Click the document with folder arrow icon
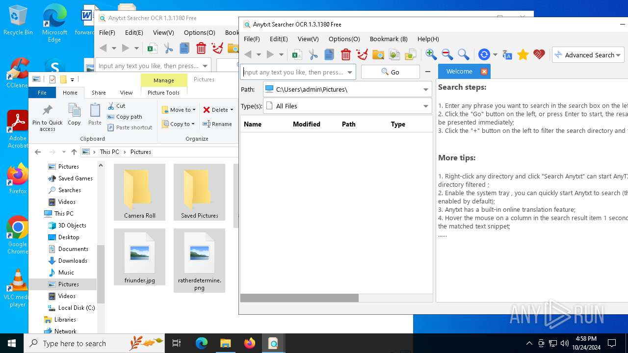Screen dimensions: 628x353 (410, 54)
